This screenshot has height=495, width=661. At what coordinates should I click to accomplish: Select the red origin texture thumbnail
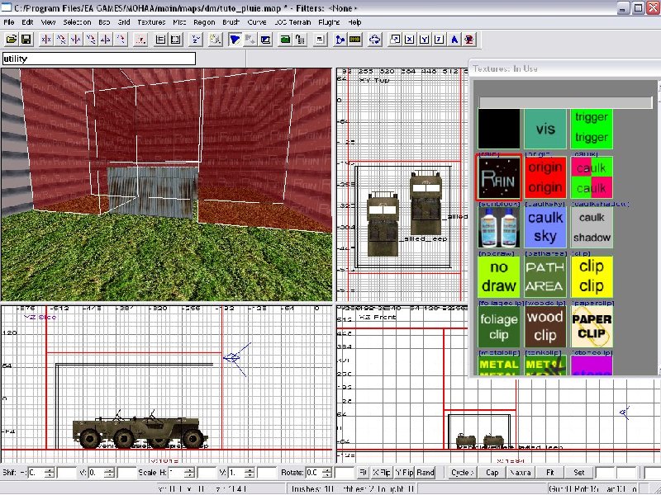point(545,177)
